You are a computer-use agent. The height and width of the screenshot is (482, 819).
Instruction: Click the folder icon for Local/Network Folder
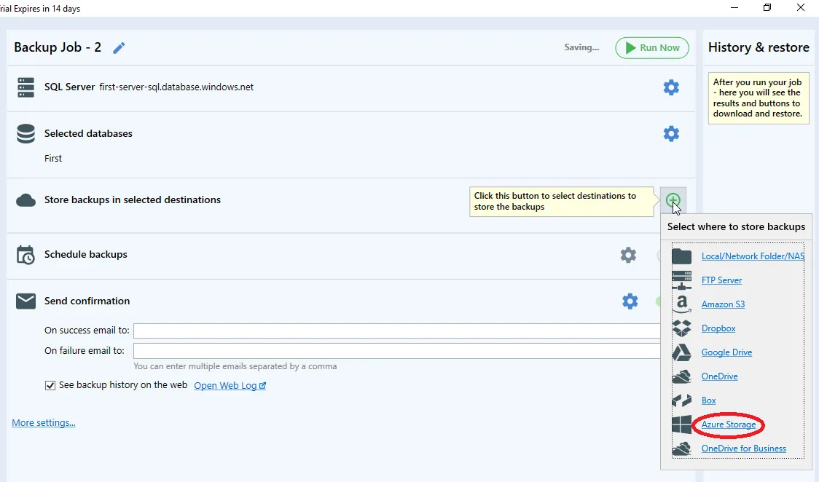point(681,256)
